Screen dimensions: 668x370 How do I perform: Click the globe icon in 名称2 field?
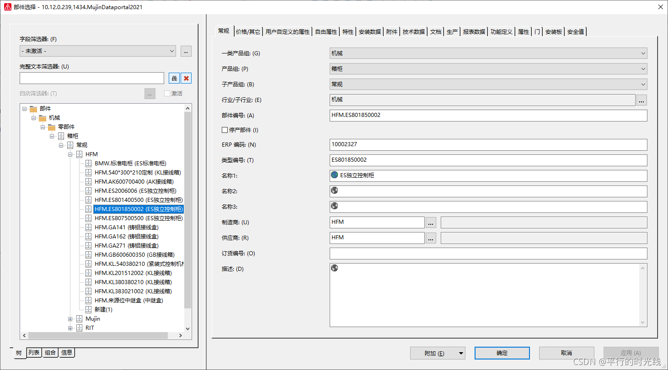pos(334,190)
